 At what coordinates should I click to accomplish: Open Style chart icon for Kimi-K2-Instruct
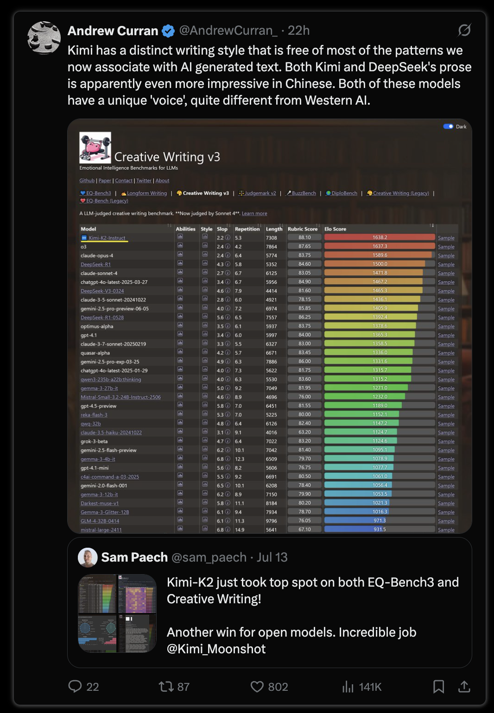coord(205,237)
